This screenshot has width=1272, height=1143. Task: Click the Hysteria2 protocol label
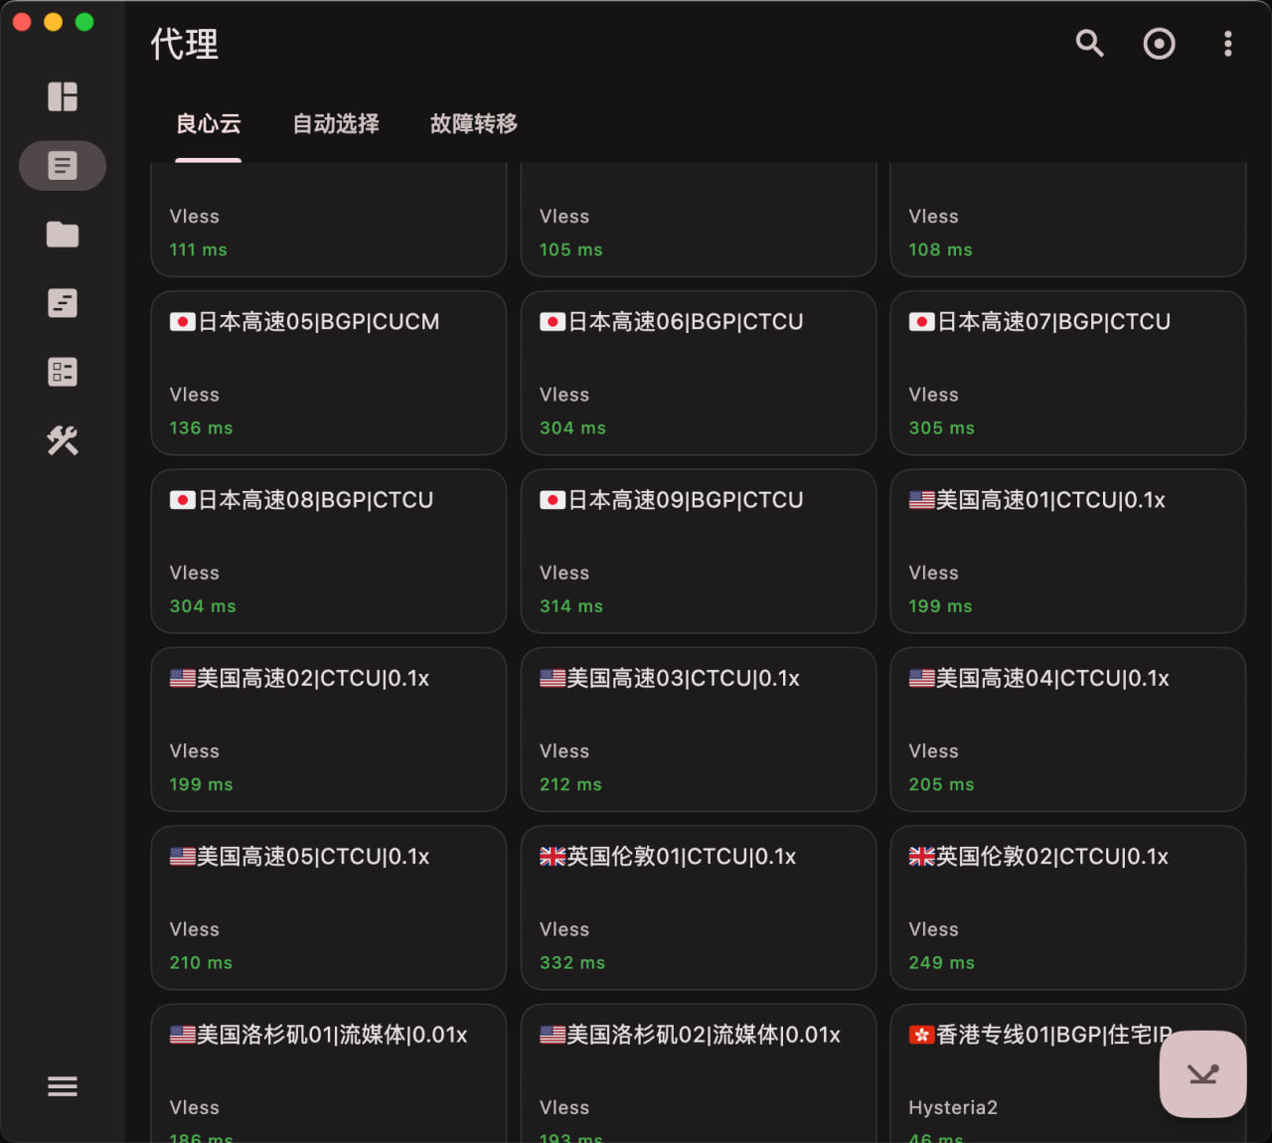(x=953, y=1108)
